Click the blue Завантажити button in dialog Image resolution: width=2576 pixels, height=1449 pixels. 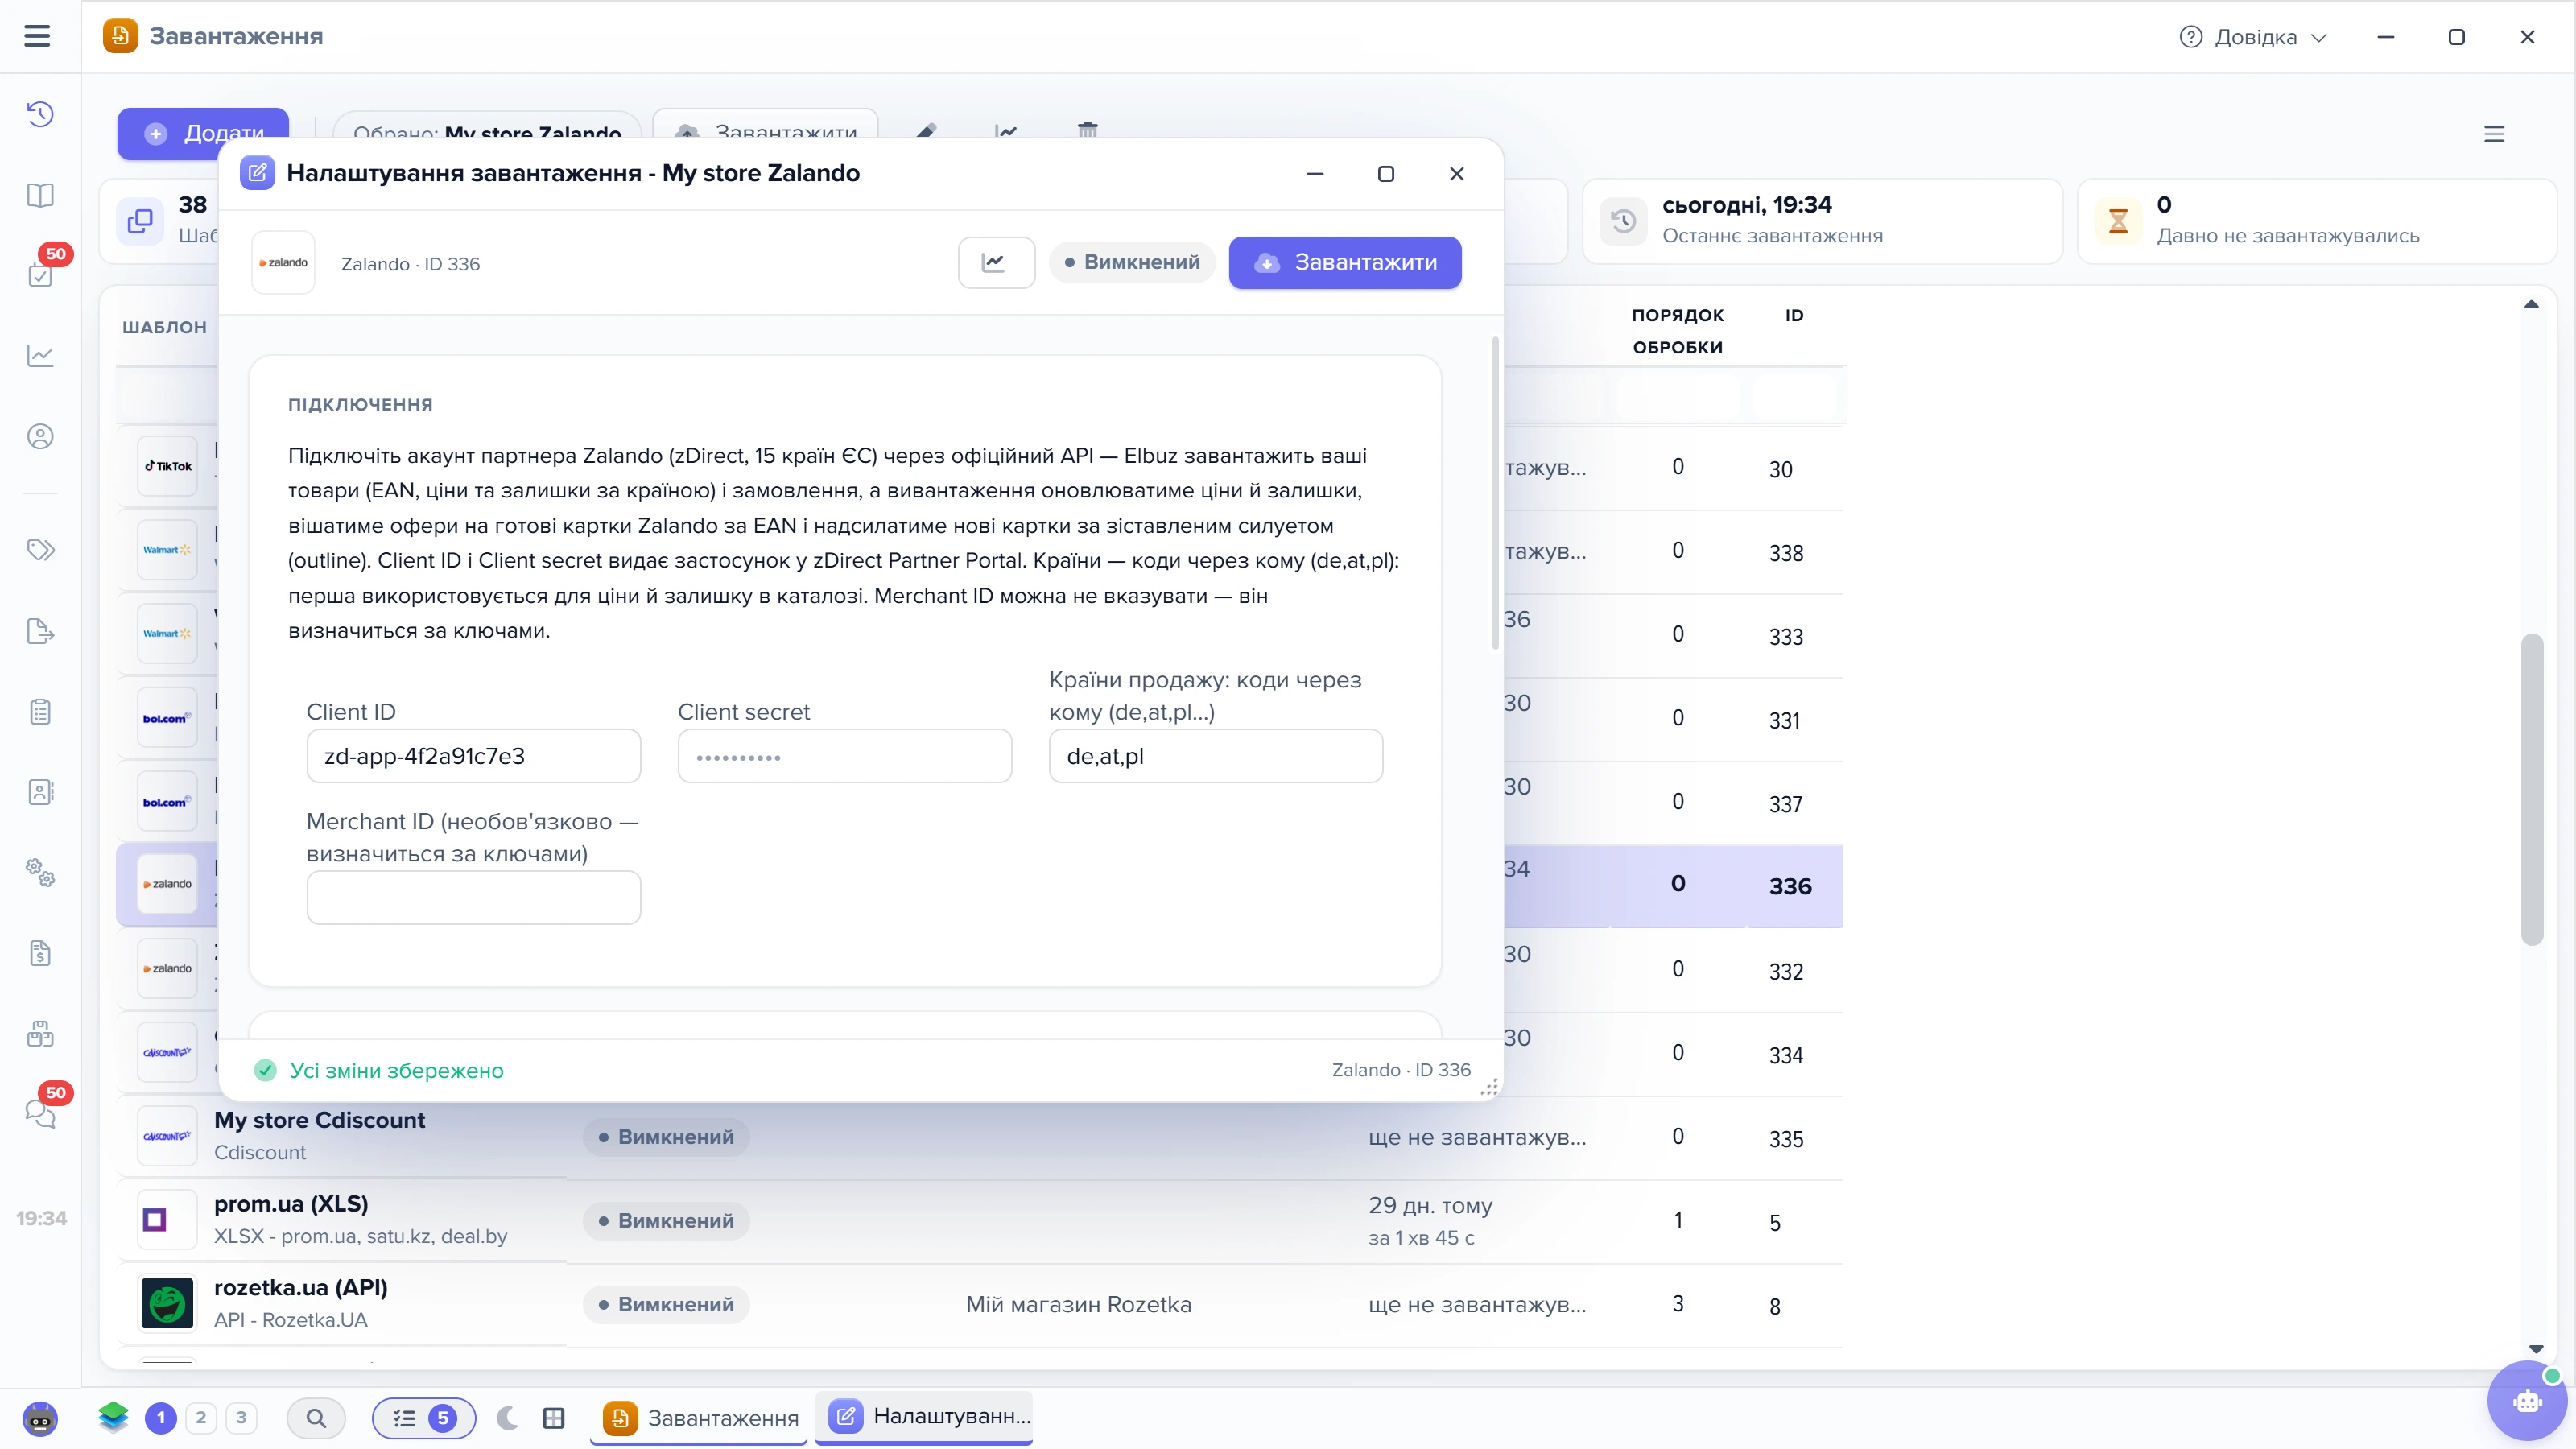[x=1345, y=263]
